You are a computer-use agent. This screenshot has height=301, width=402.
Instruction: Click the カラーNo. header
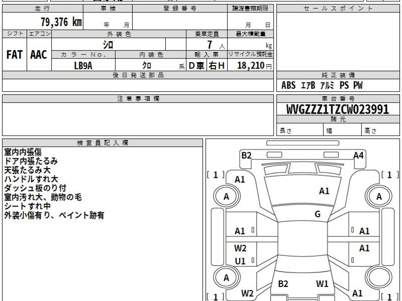pyautogui.click(x=83, y=55)
